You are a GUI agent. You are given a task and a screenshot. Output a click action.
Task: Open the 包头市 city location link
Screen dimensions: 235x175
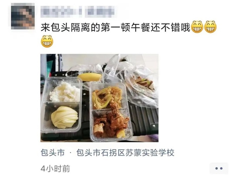click(53, 153)
